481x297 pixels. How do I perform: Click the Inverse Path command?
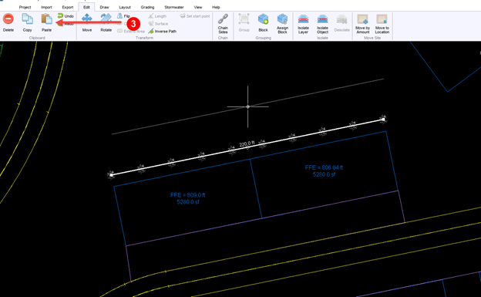[163, 32]
